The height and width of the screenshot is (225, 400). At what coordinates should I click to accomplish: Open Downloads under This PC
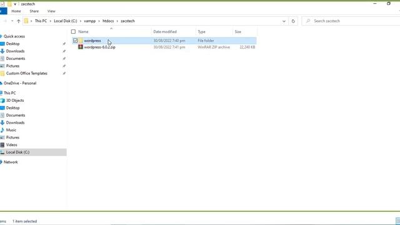[15, 122]
